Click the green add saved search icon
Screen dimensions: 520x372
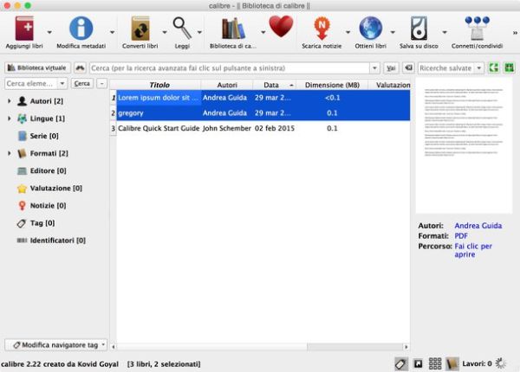509,67
